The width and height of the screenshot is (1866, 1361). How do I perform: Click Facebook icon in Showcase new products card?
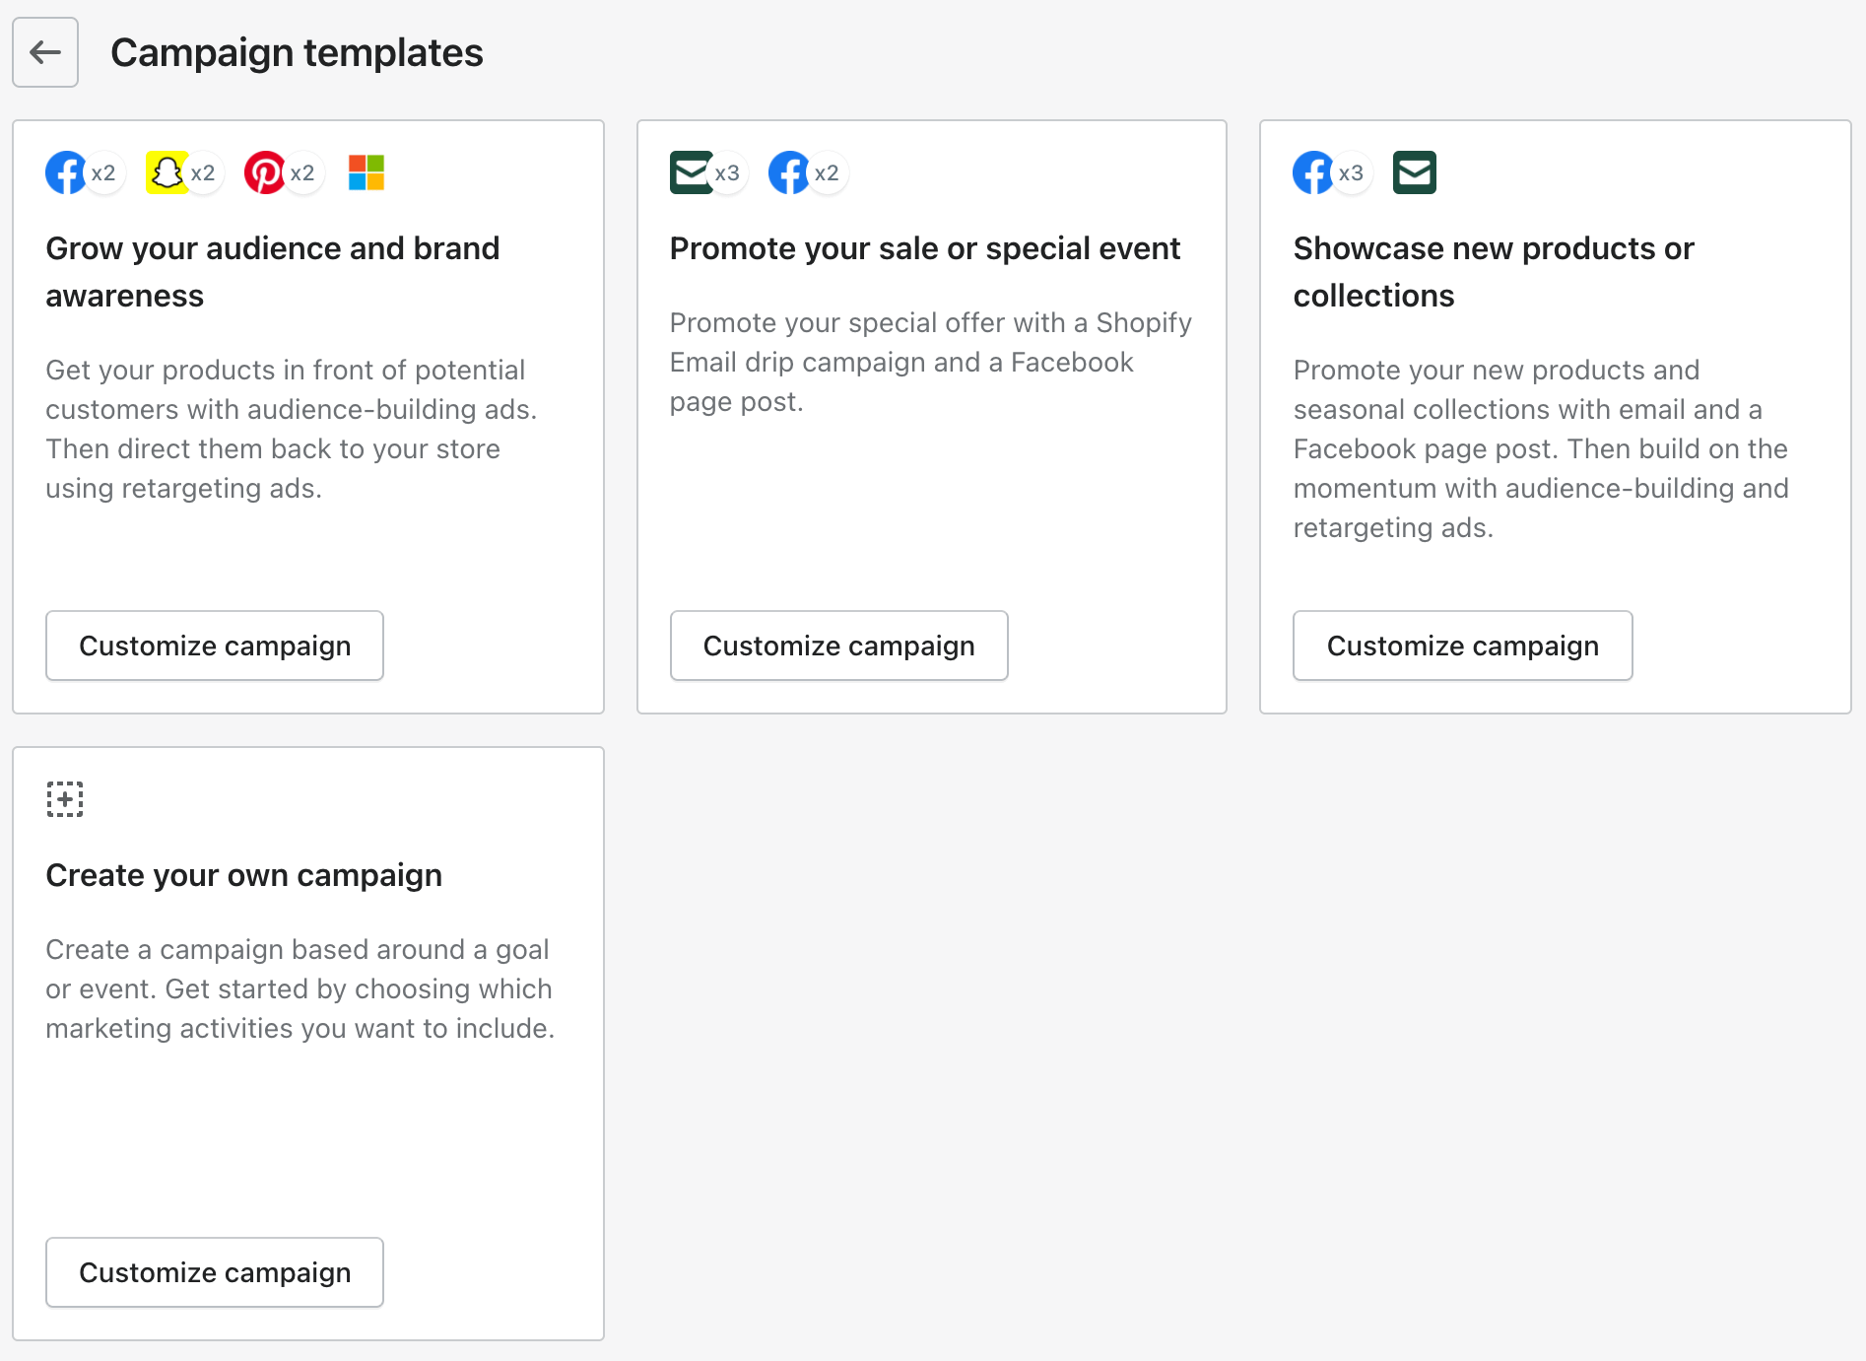1313,173
